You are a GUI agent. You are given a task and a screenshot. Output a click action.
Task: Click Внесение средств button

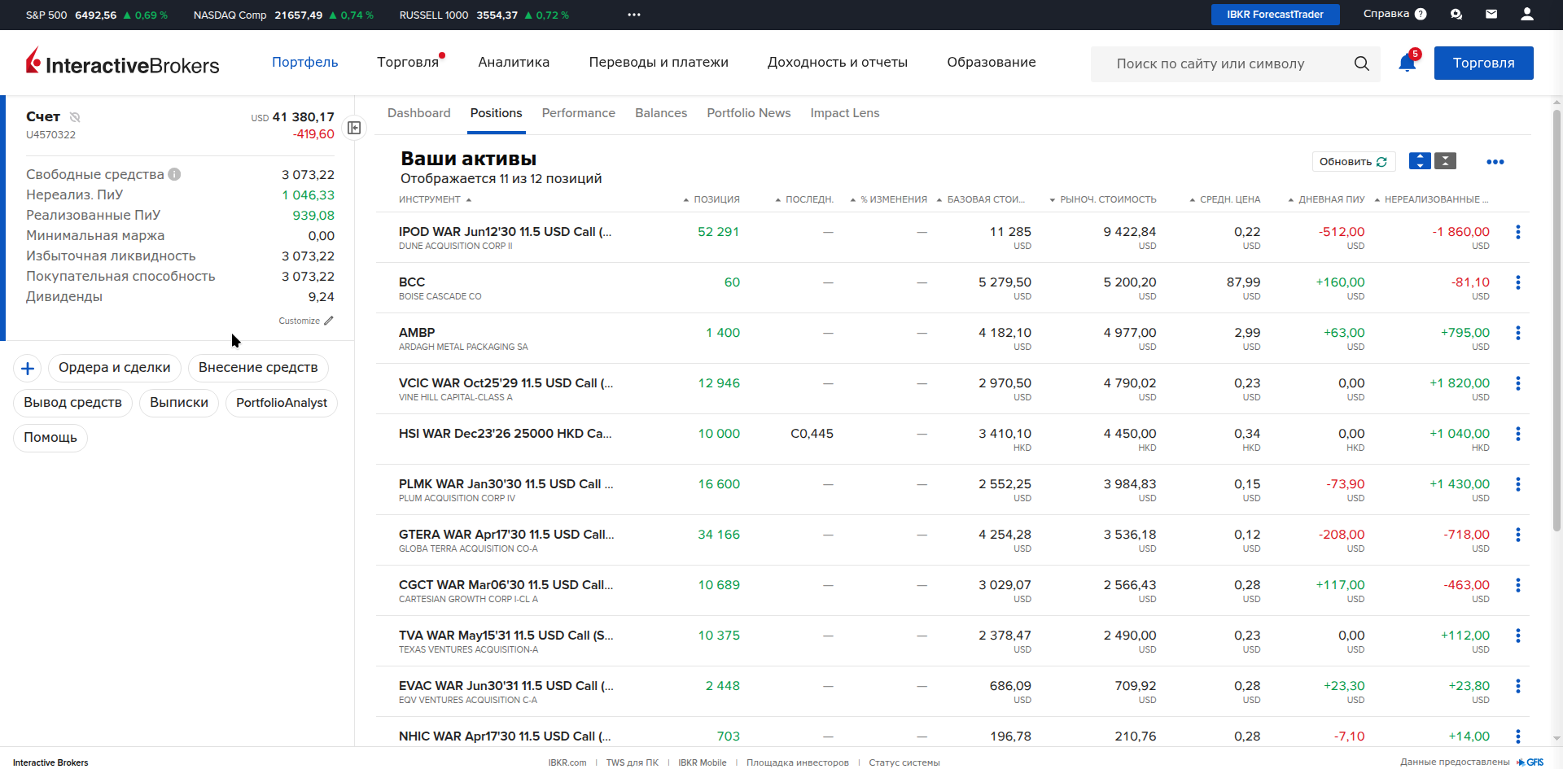click(258, 368)
